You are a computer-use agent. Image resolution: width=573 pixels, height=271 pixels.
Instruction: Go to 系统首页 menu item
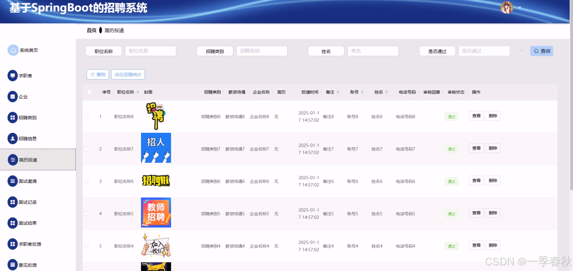29,50
